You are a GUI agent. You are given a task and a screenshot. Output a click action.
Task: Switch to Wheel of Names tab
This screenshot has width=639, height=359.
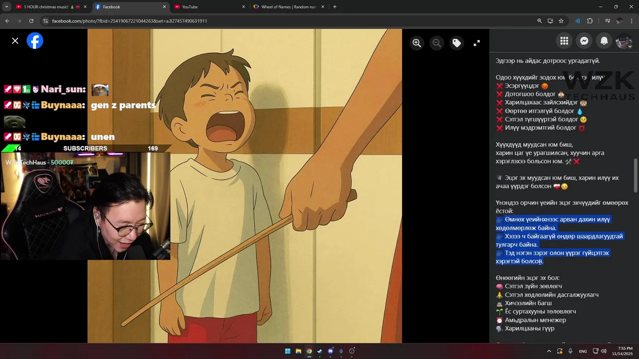(290, 7)
